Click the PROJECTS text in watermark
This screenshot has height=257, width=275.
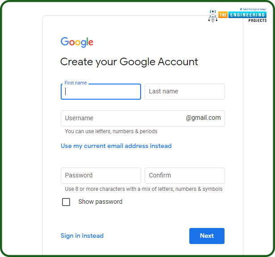258,21
